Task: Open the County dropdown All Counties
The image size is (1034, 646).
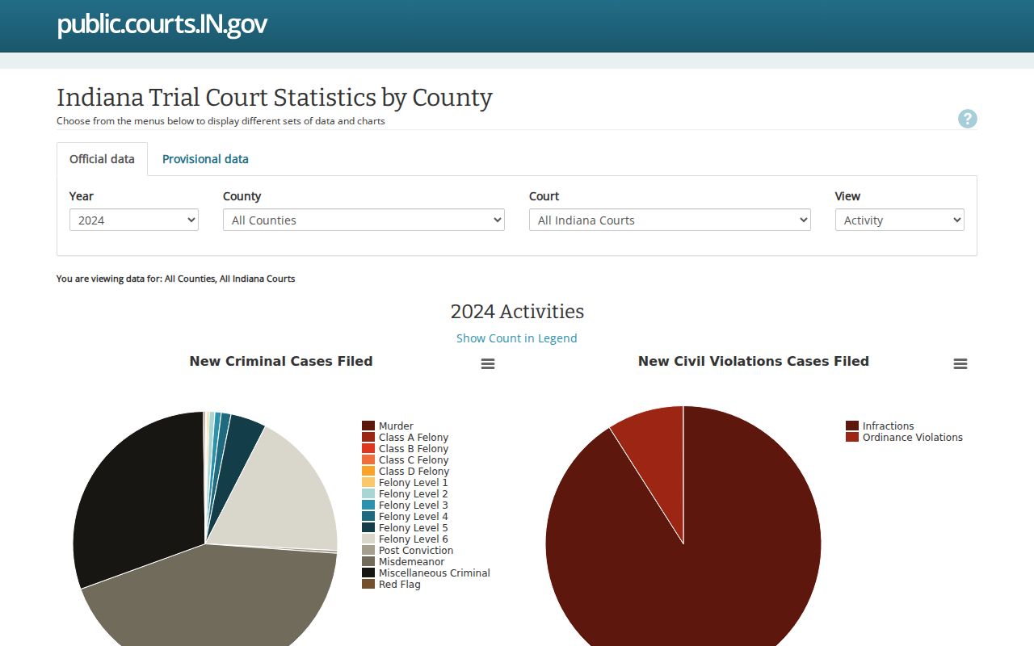Action: [364, 220]
